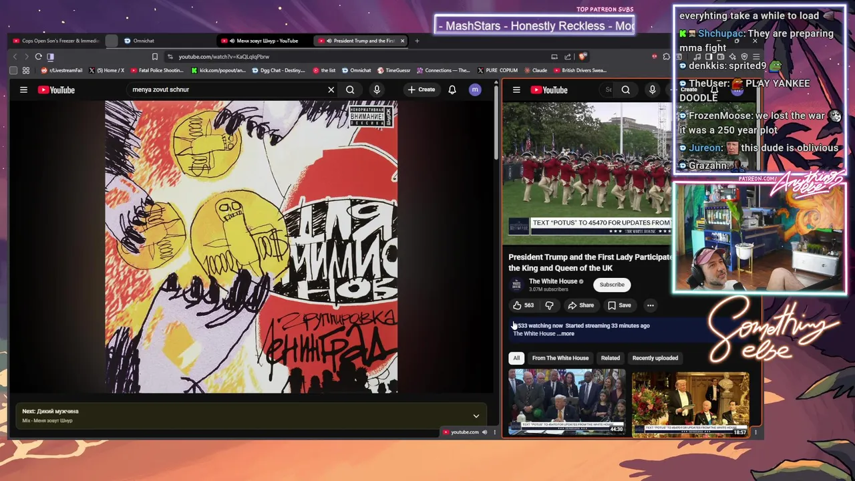Clear the 'menya zovut schnur' search text
Viewport: 855px width, 481px height.
(x=331, y=90)
